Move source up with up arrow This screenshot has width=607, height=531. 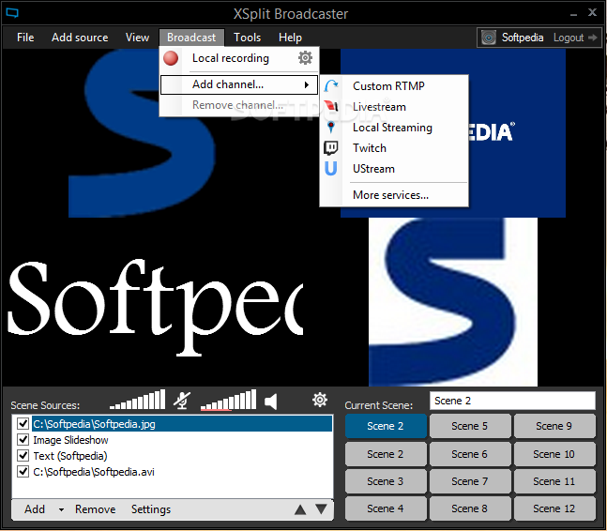300,509
